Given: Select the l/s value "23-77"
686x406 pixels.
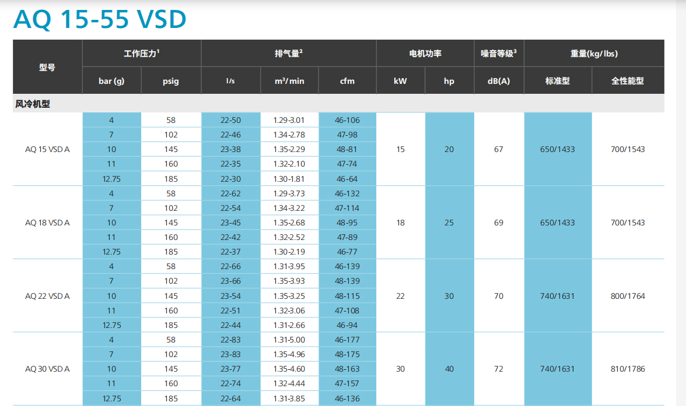Looking at the screenshot, I should tap(230, 369).
